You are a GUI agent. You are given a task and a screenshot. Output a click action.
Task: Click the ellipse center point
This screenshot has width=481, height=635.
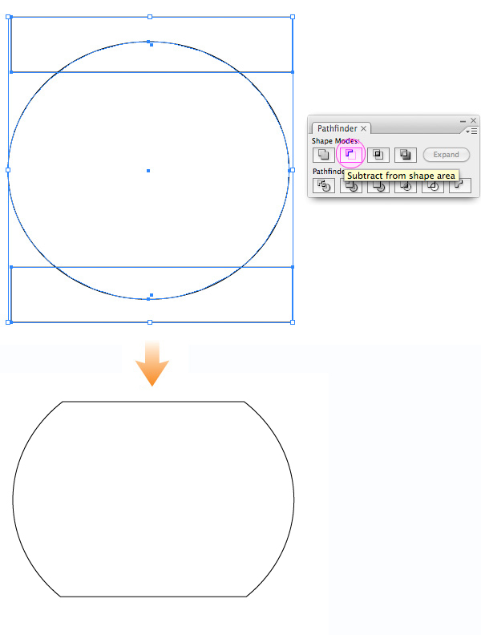pos(149,170)
